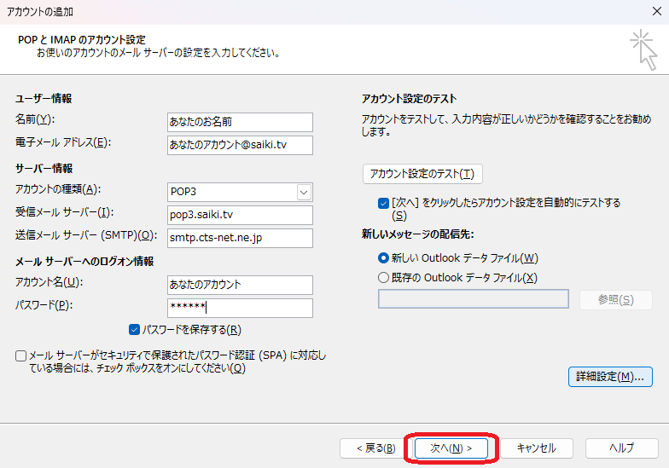Open ヘルプ via the help button
The width and height of the screenshot is (669, 468).
620,448
